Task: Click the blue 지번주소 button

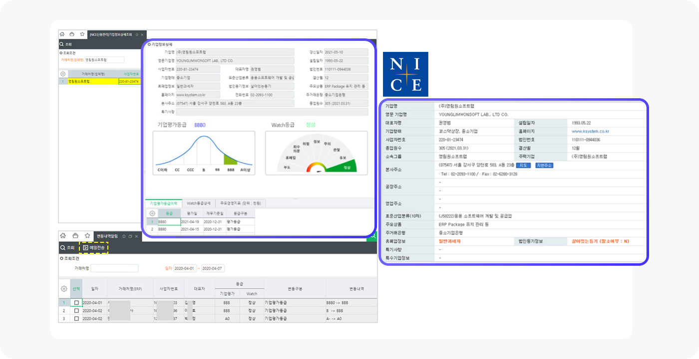Action: tap(544, 165)
